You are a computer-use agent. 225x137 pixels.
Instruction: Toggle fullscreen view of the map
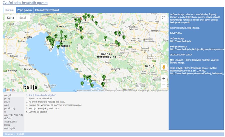click(164, 18)
